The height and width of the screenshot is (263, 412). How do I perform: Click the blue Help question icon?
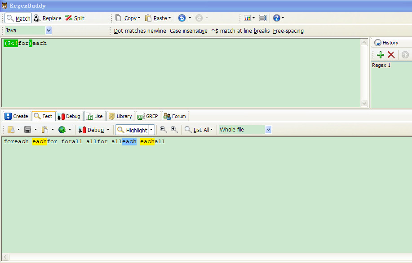(x=276, y=18)
